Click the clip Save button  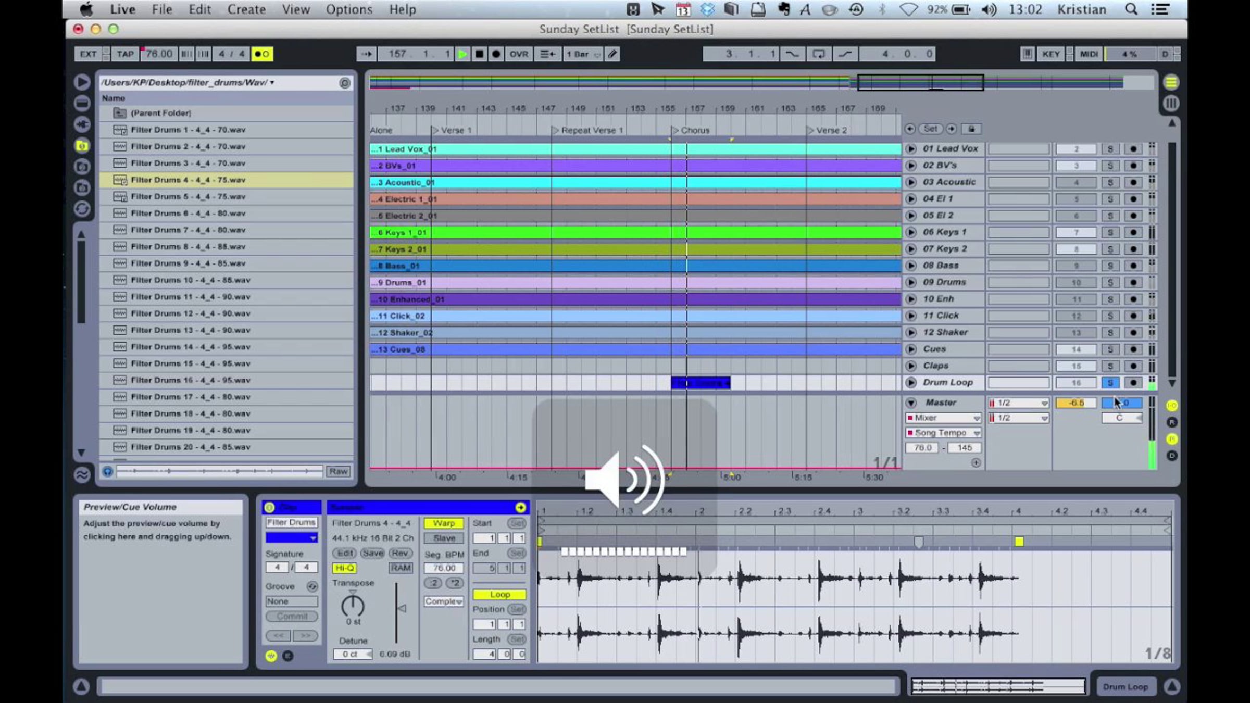pyautogui.click(x=372, y=553)
